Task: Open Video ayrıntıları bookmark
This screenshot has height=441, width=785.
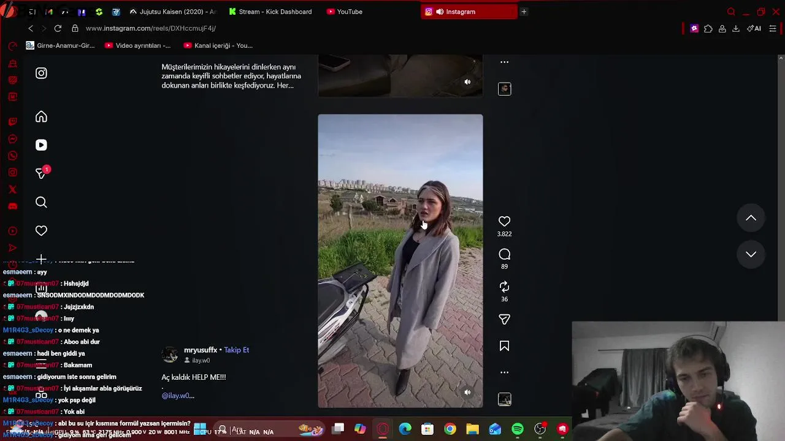Action: (x=138, y=45)
